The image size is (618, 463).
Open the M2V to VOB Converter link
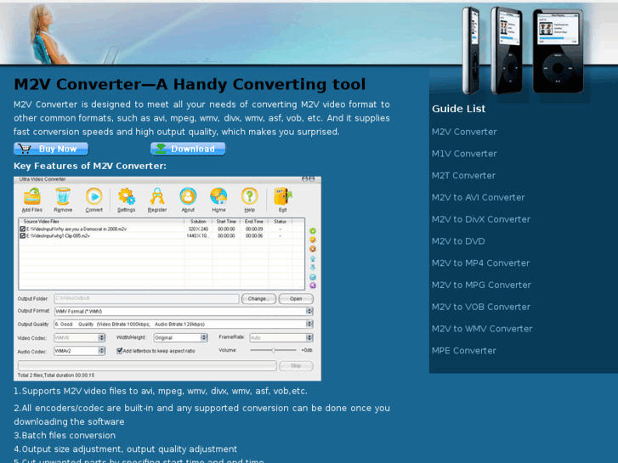click(481, 307)
